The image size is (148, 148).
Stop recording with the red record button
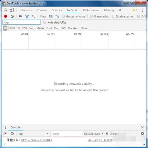(6, 16)
